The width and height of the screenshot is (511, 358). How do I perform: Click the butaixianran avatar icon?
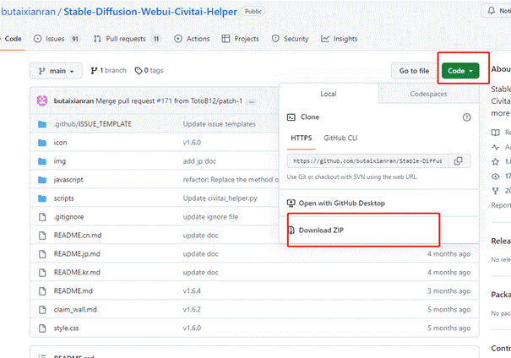(x=41, y=101)
